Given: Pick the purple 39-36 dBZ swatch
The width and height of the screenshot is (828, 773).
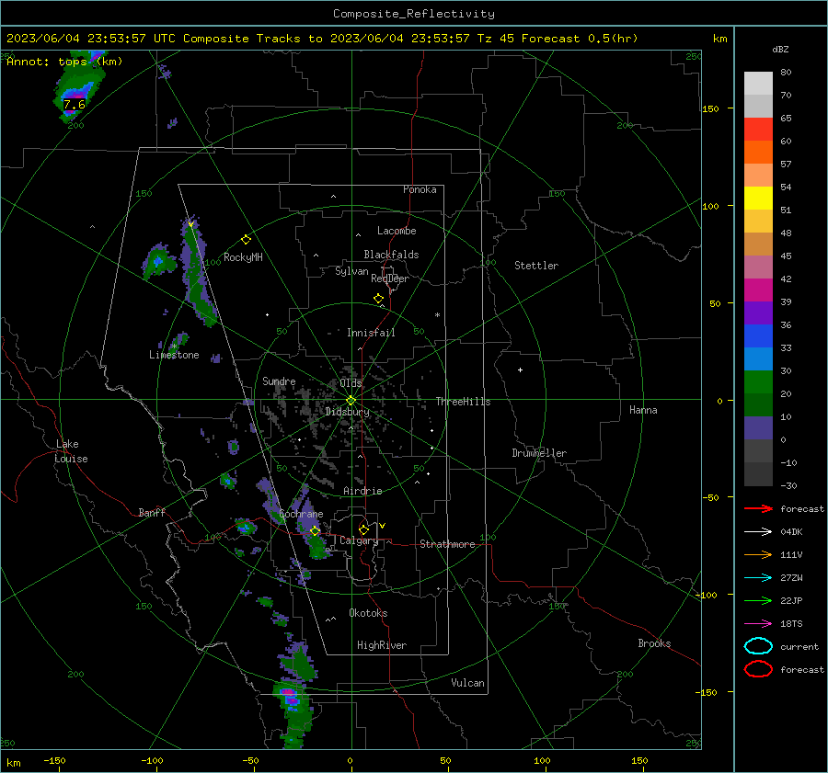Looking at the screenshot, I should click(758, 313).
